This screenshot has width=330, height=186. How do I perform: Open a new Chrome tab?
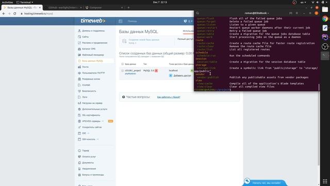click(128, 8)
